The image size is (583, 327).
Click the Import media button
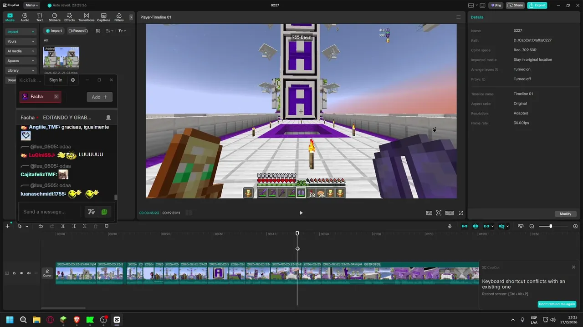tap(54, 31)
